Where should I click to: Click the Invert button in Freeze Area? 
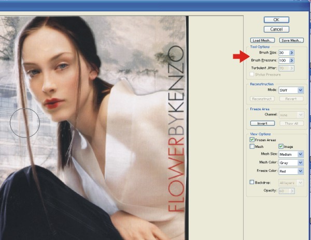pos(262,123)
